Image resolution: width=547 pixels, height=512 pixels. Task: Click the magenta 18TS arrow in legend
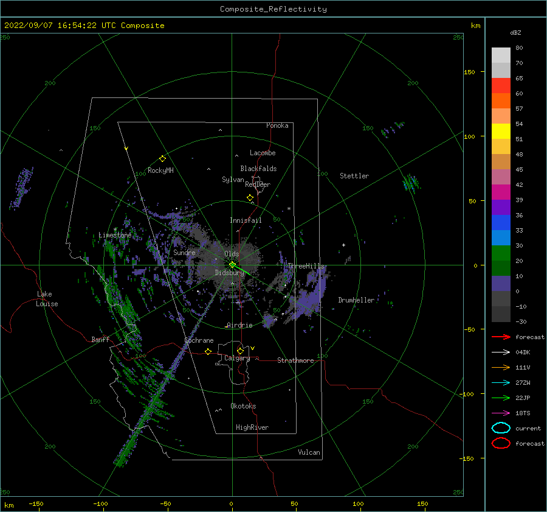(501, 413)
